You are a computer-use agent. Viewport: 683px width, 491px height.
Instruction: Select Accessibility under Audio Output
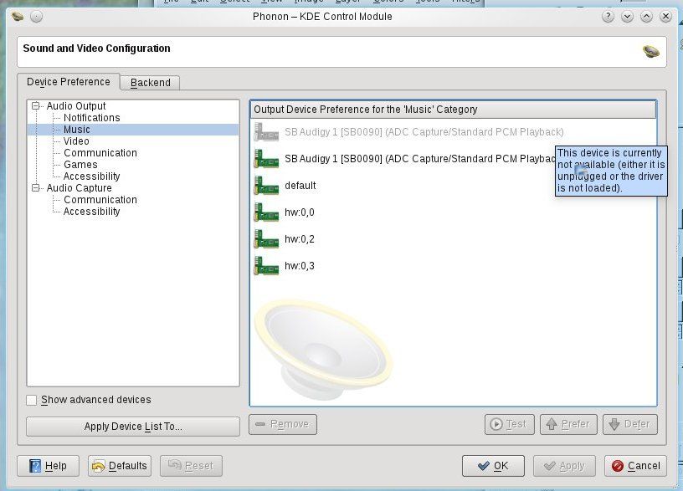pos(91,176)
